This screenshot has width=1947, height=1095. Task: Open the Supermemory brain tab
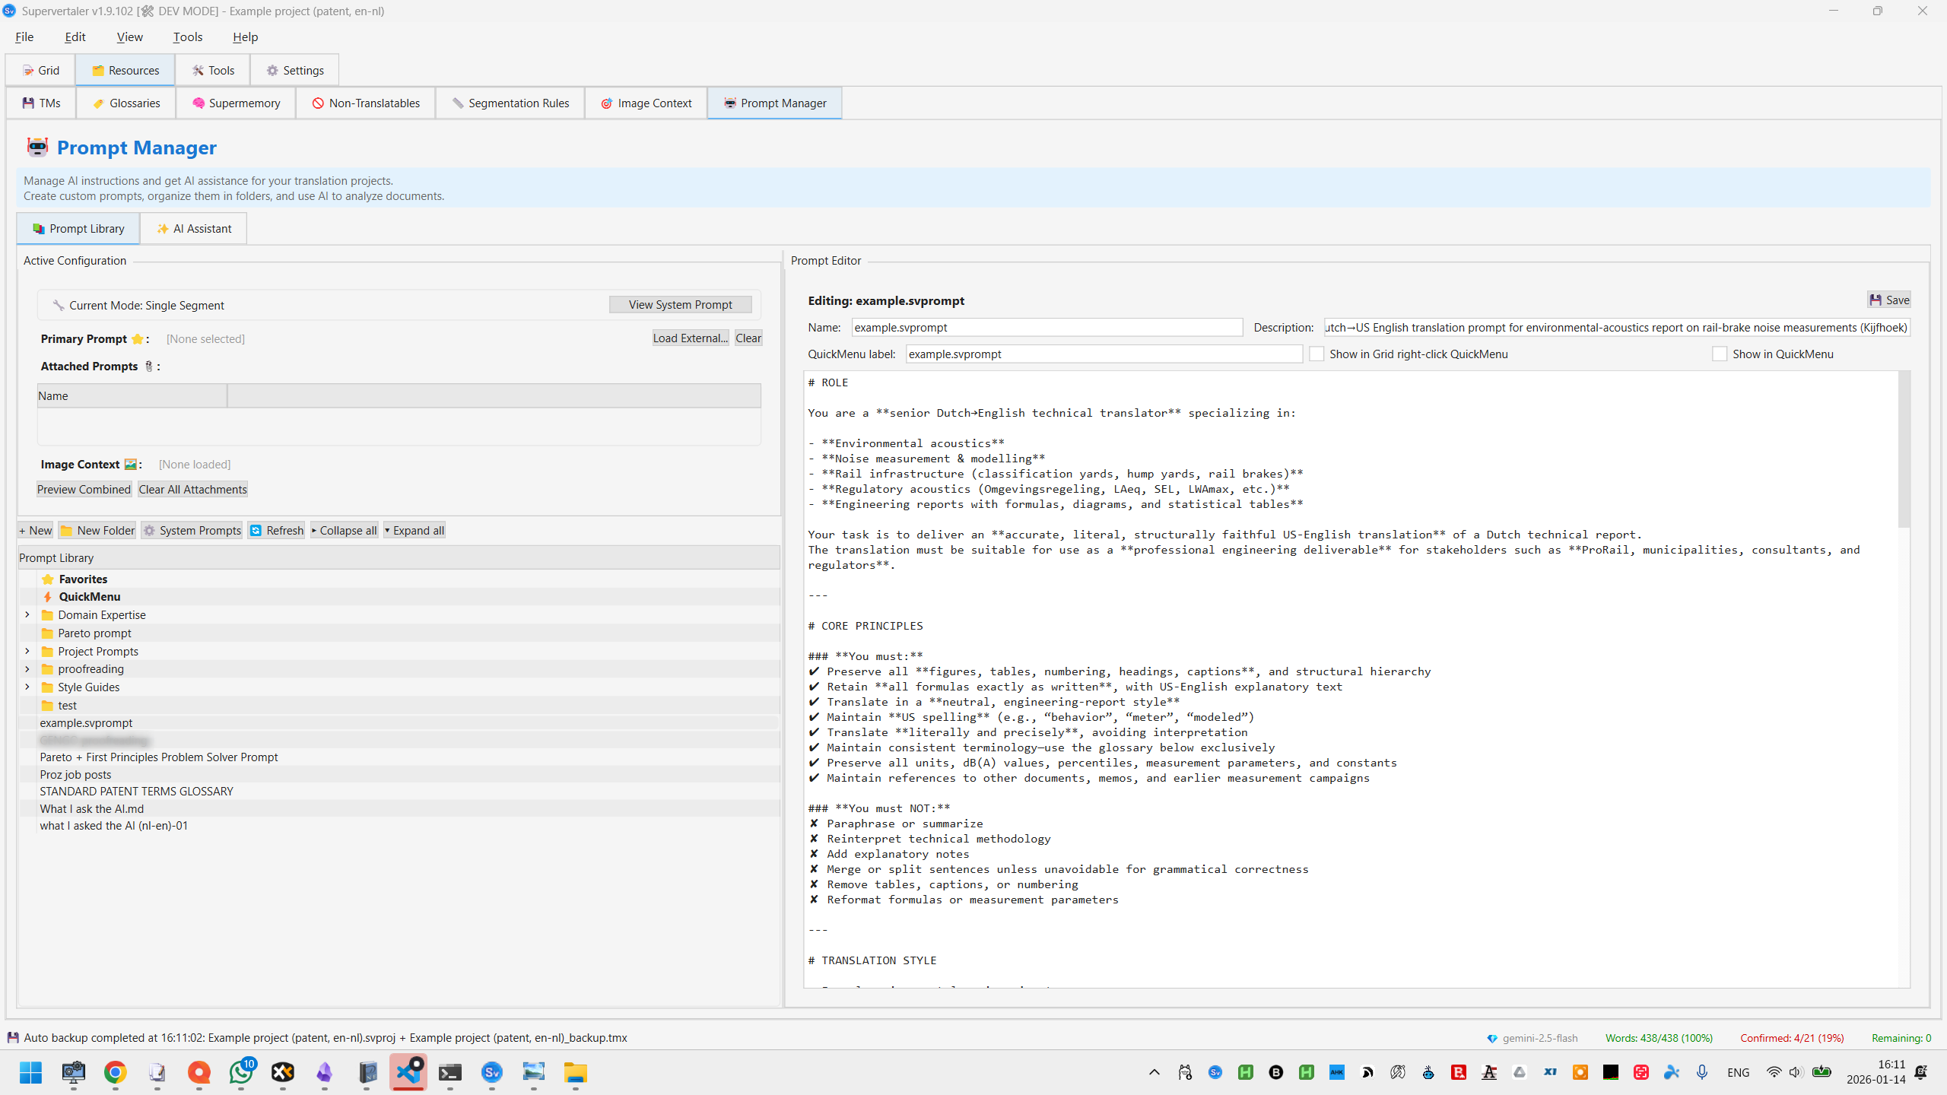pyautogui.click(x=236, y=103)
